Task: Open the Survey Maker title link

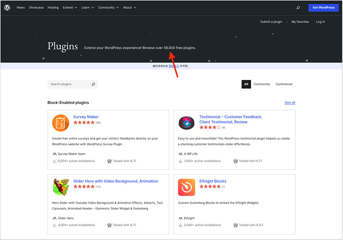Action: (86, 117)
